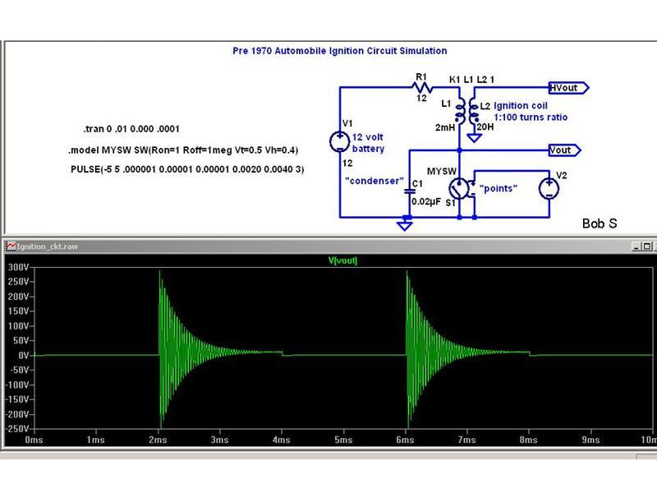
Task: Click the 300V vertical axis label
Action: click(18, 267)
